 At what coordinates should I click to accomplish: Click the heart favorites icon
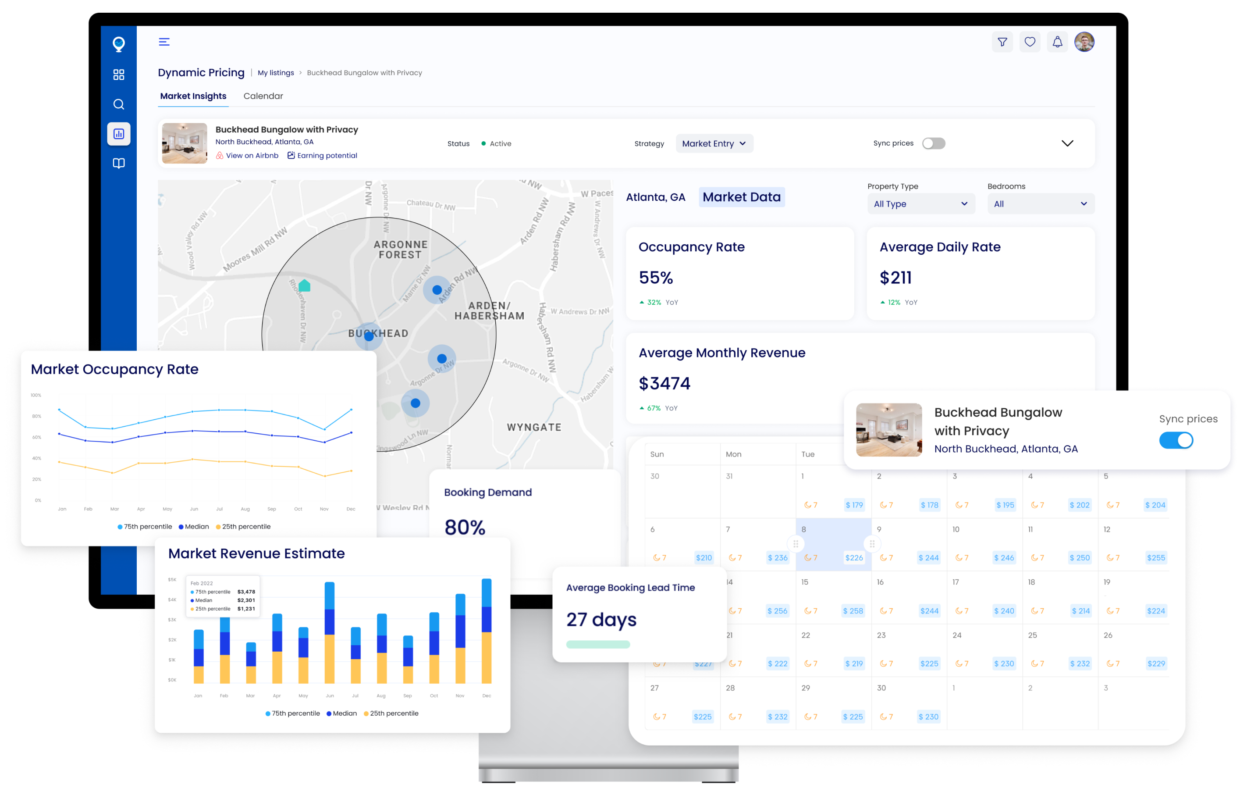1029,42
